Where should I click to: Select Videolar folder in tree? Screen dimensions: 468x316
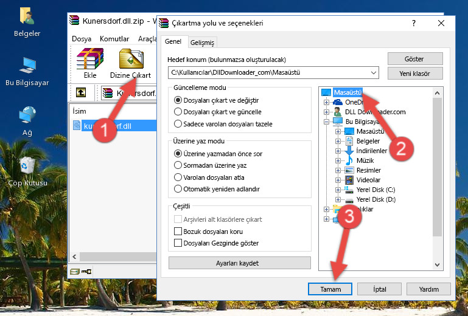[x=368, y=180]
